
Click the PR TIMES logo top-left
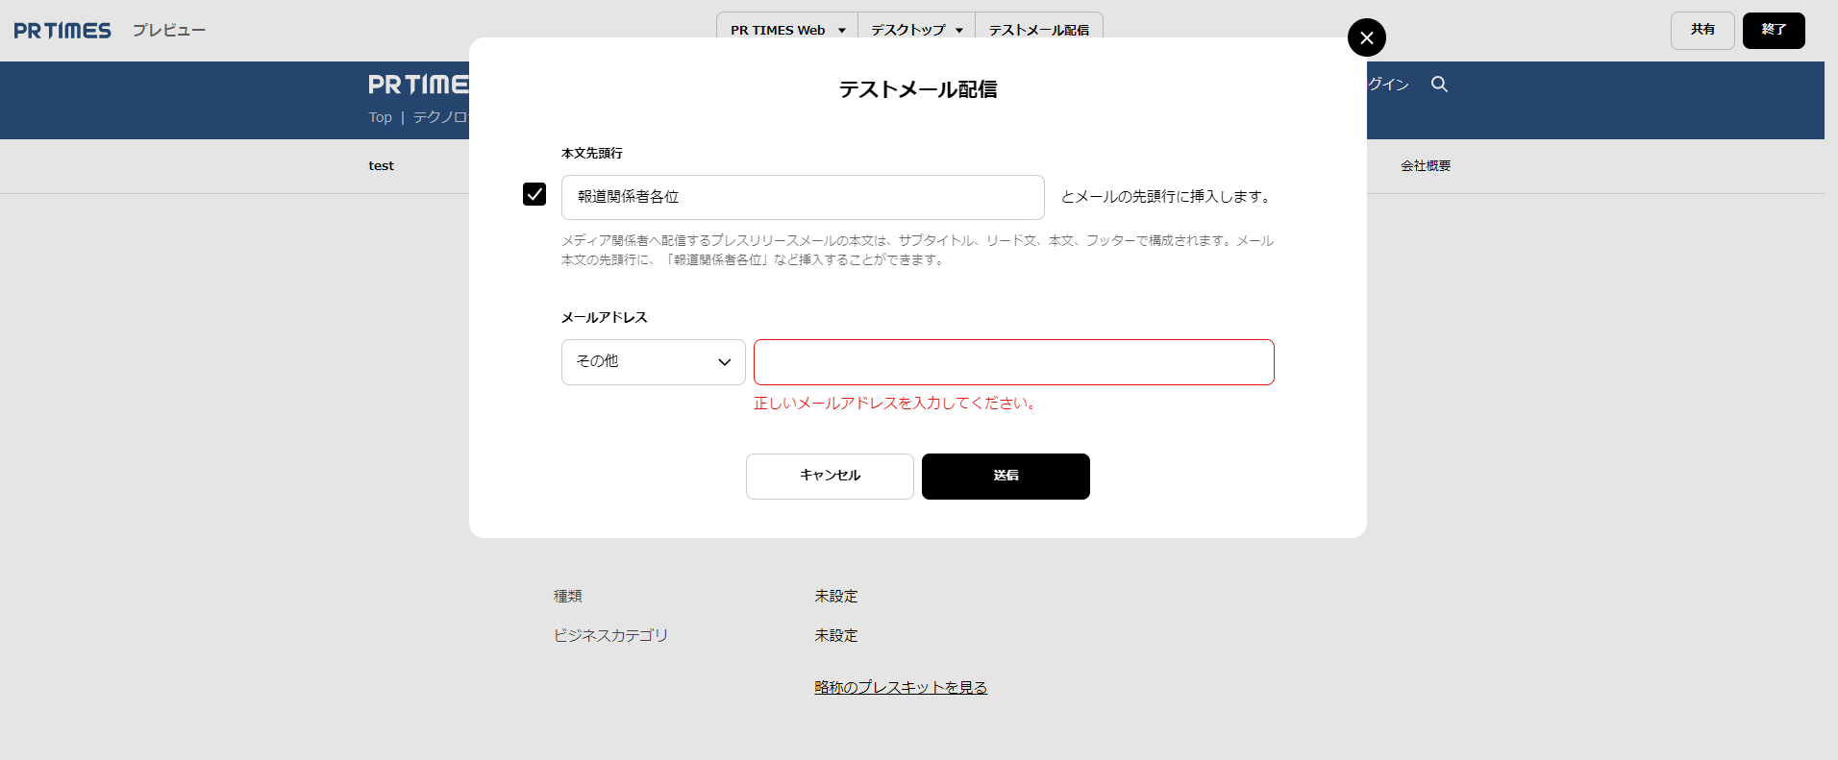62,31
